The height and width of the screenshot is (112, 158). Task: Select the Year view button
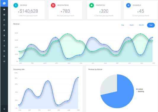[x=151, y=25]
